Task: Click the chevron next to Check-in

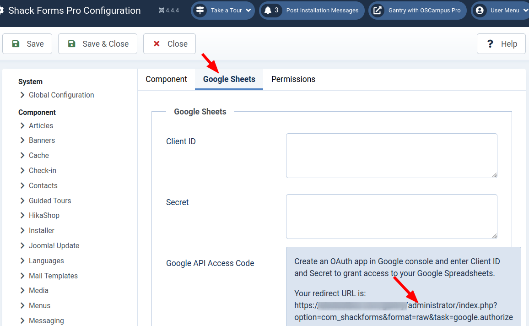Action: [x=22, y=170]
